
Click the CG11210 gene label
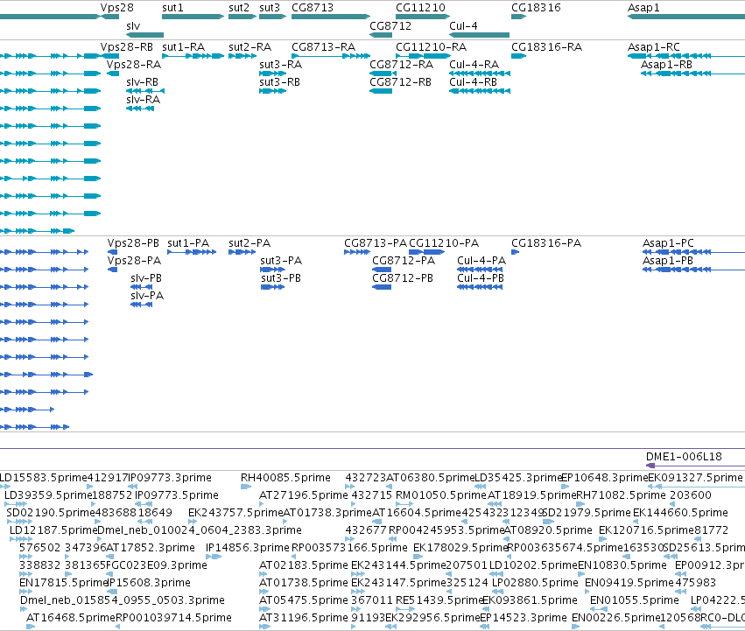(420, 8)
